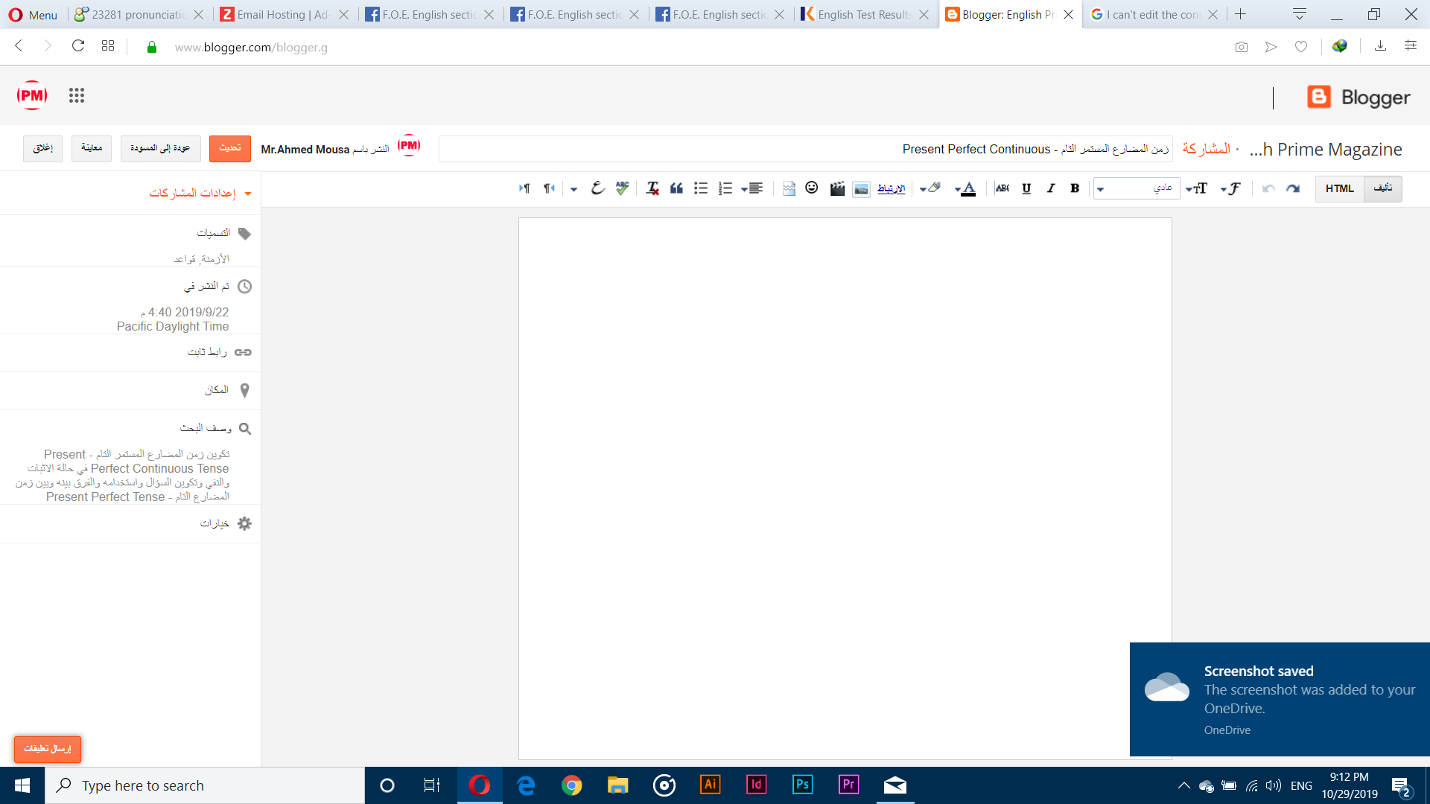Screen dimensions: 1430x804
Task: Toggle strikethrough ABC formatting
Action: (x=1002, y=188)
